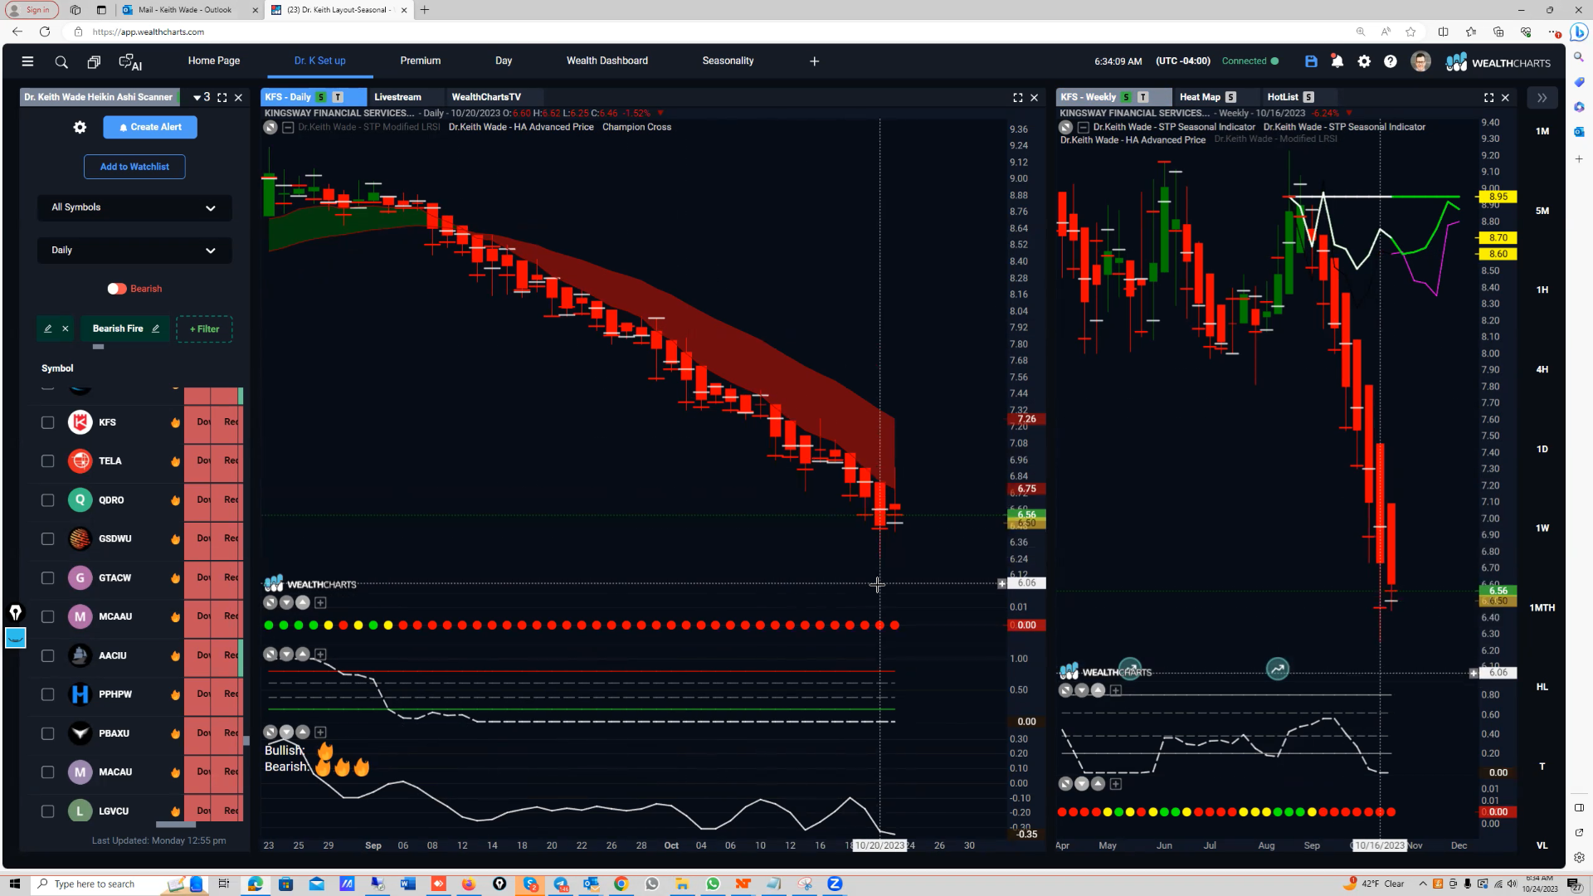Save layout with the floppy disk icon

pos(1311,61)
